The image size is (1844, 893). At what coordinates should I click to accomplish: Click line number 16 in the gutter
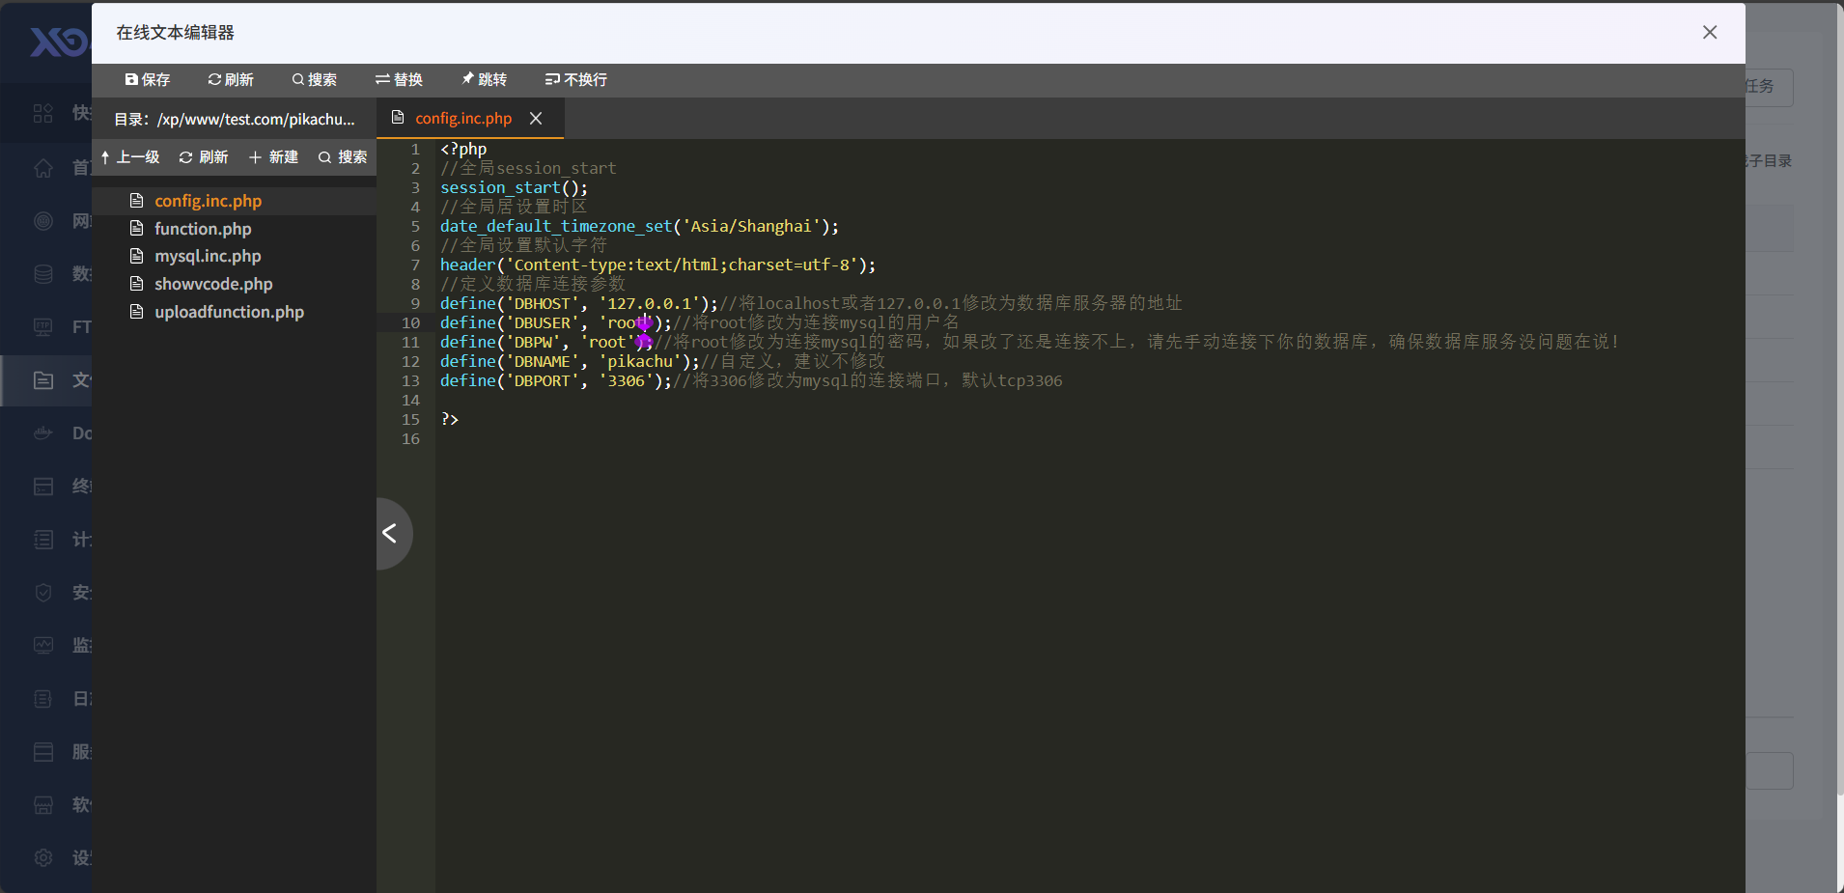[x=410, y=438]
